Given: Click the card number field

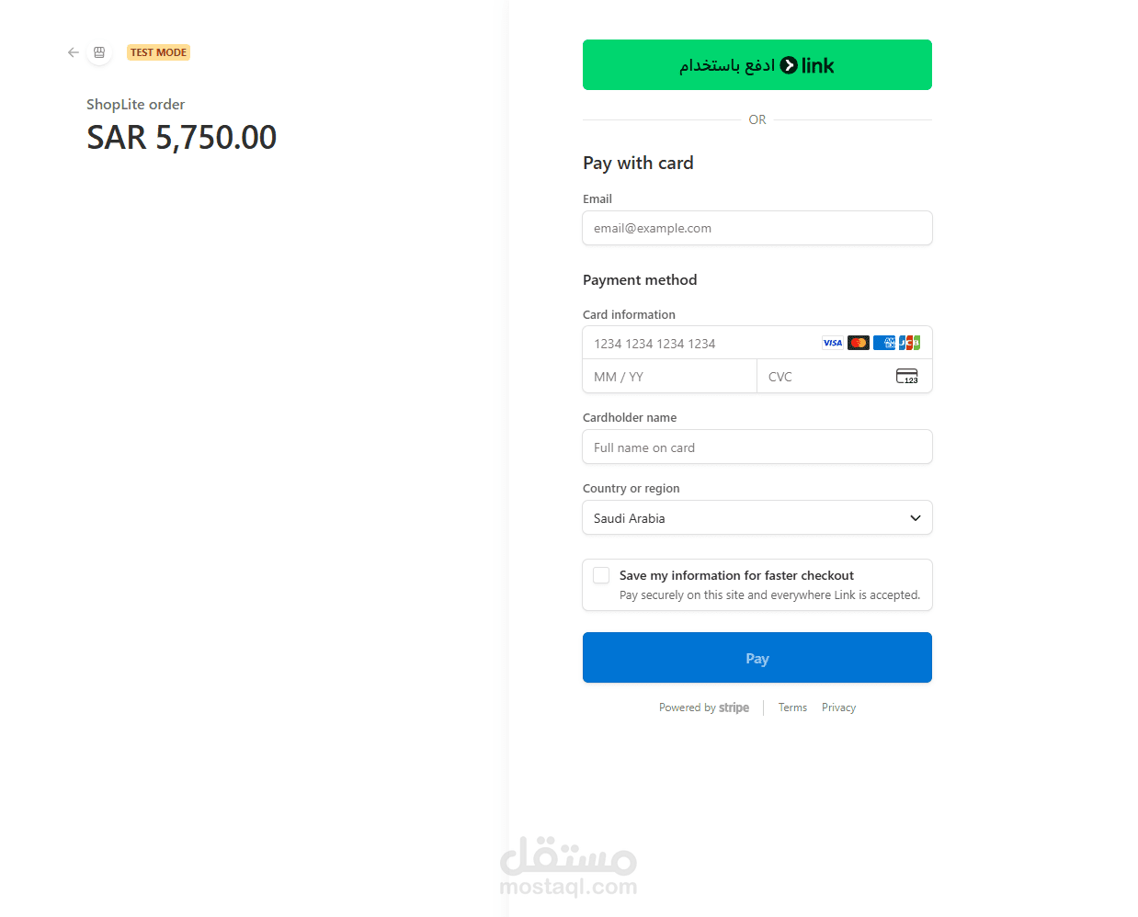Looking at the screenshot, I should tap(699, 344).
